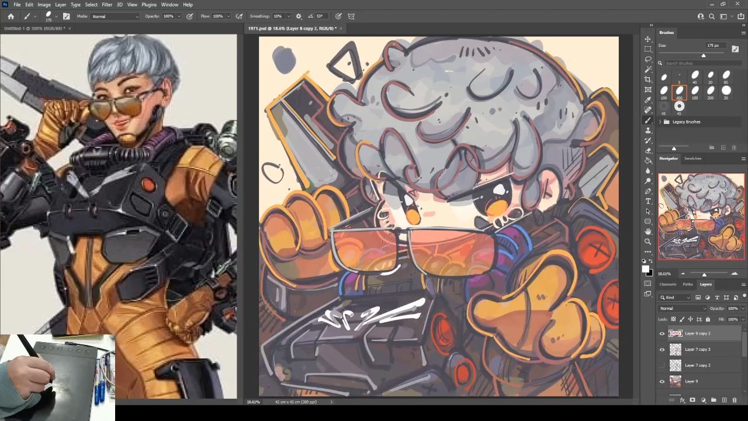Select the 150 brush preset
Screen dimensions: 748x421
click(x=695, y=92)
